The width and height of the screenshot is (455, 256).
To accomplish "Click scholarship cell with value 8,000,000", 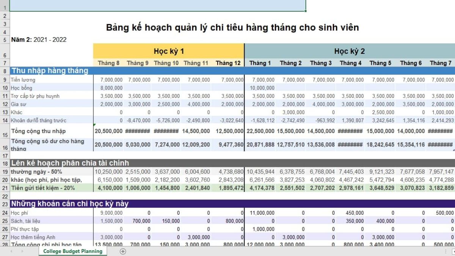I will pos(108,88).
